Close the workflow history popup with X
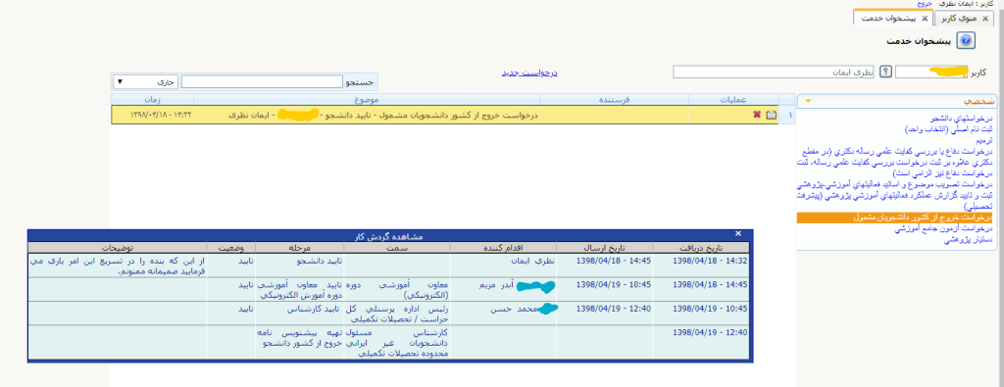 737,234
